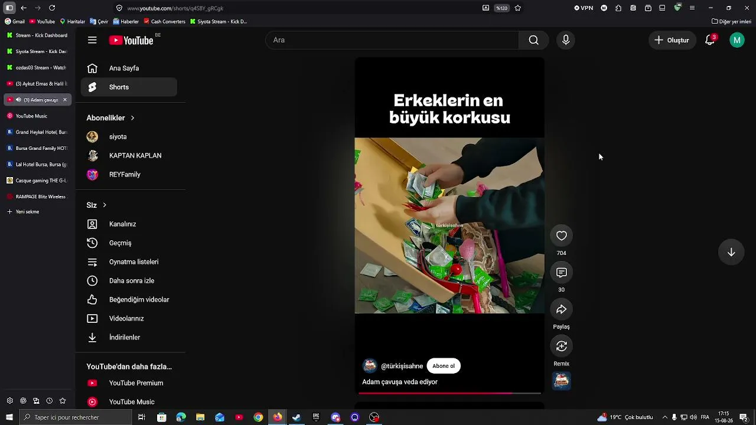756x425 pixels.
Task: Open Steam from the taskbar
Action: coord(296,417)
